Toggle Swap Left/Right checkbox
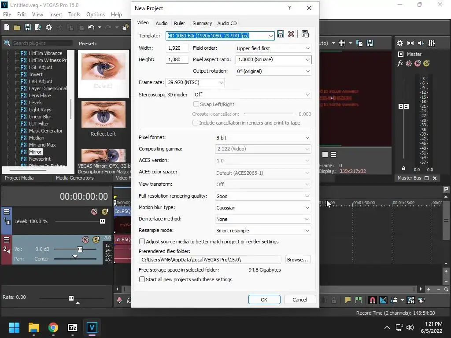 click(196, 104)
